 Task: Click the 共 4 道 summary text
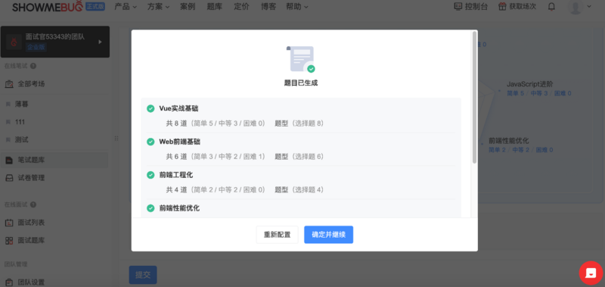point(176,190)
